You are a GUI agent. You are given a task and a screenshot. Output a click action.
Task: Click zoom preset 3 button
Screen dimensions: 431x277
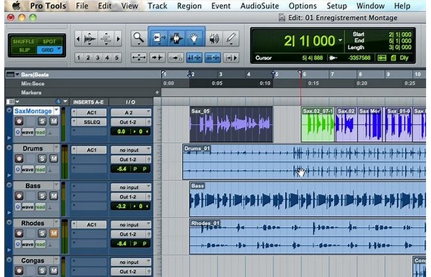(99, 57)
